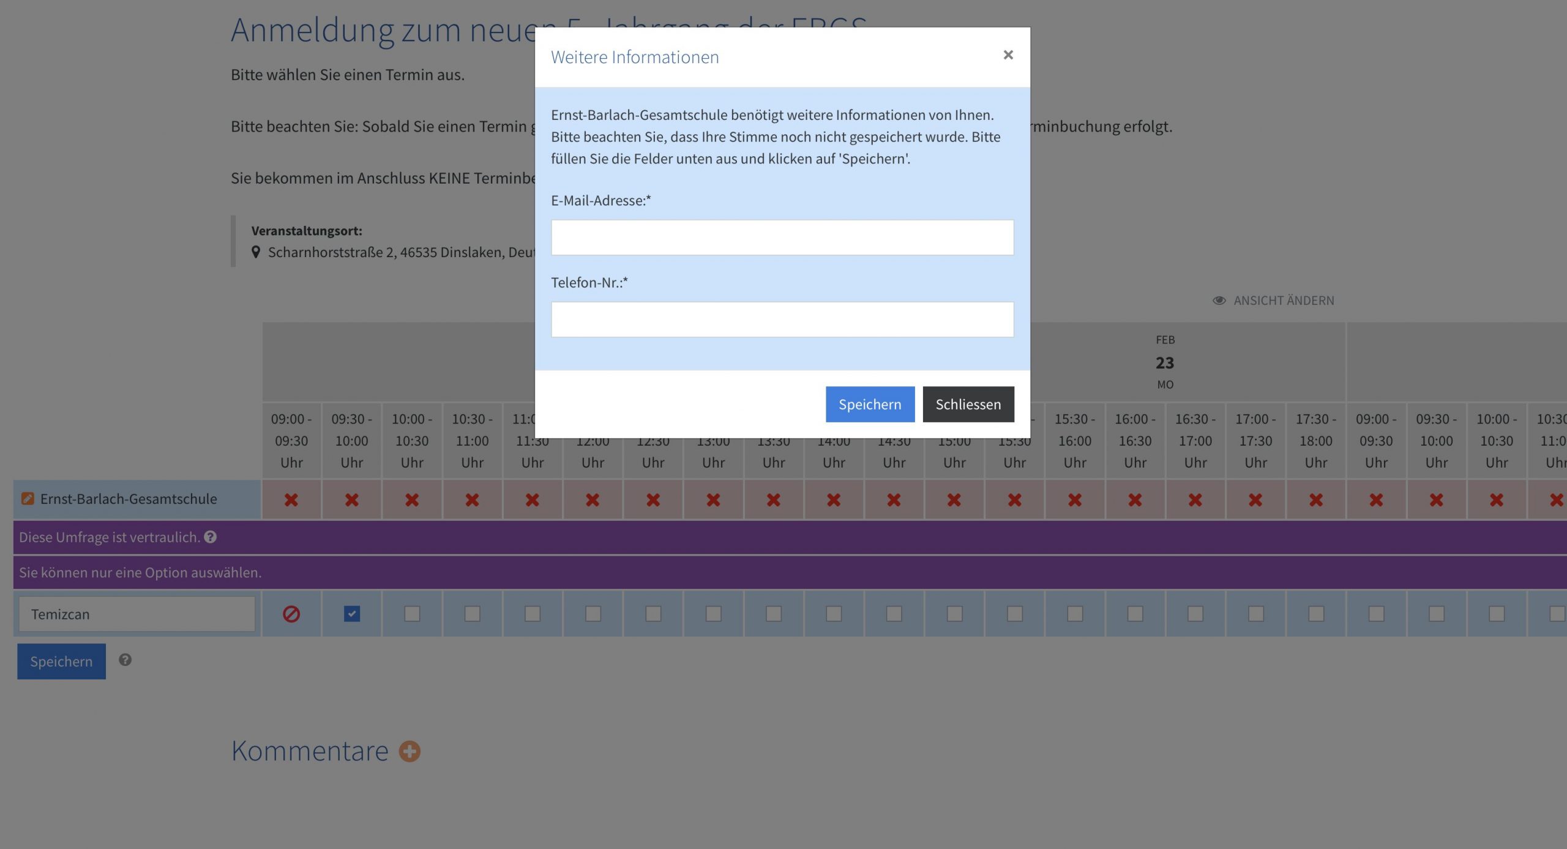Click the help icon next to bottom Speichern
The height and width of the screenshot is (849, 1567).
(125, 660)
